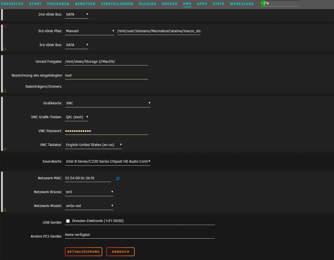The height and width of the screenshot is (260, 334).
Task: Open the Grafikkarte VNC dropdown
Action: coord(108,103)
